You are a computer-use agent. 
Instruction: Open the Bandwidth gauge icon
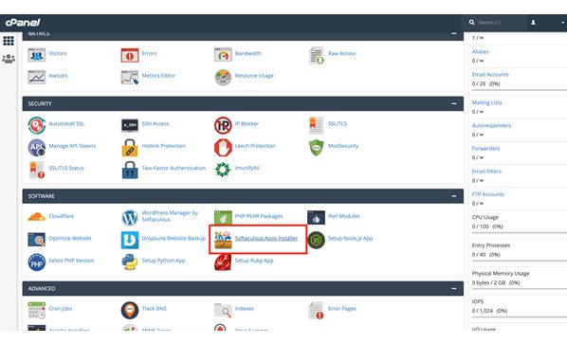click(223, 55)
